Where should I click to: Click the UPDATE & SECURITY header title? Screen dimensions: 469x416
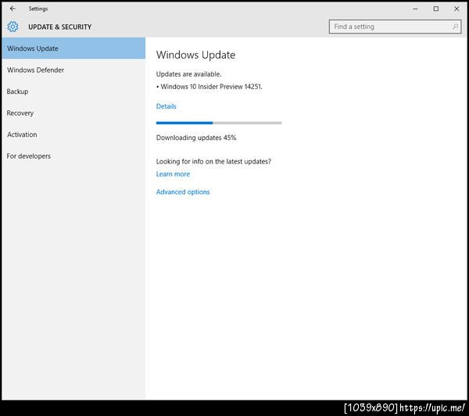(60, 27)
